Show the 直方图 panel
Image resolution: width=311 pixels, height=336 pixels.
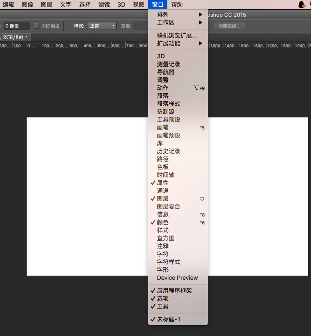pyautogui.click(x=178, y=238)
